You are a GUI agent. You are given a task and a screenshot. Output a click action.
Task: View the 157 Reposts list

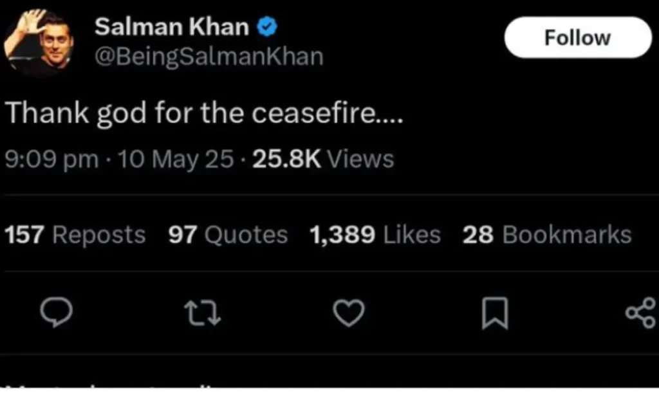click(73, 234)
